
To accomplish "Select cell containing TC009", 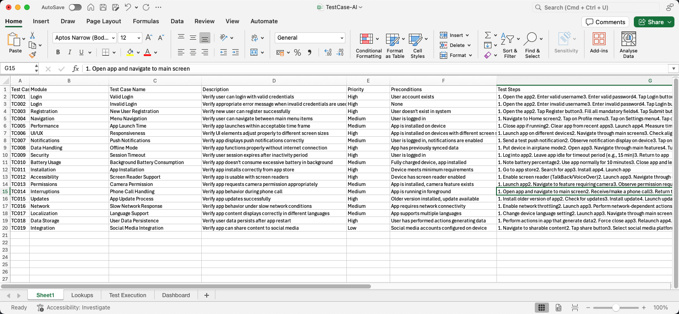I will [20, 155].
